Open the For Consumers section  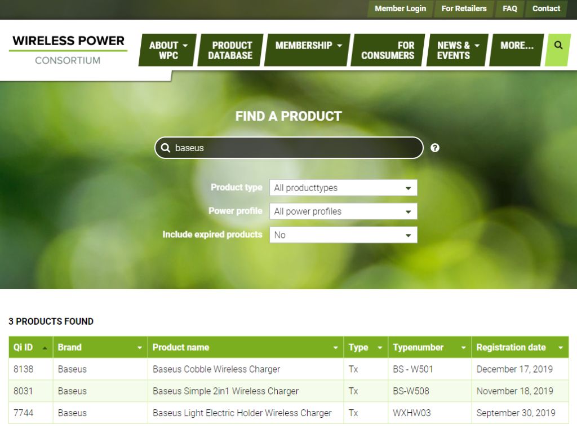[x=388, y=50]
